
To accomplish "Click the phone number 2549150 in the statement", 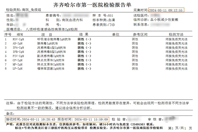I will click(138, 124).
